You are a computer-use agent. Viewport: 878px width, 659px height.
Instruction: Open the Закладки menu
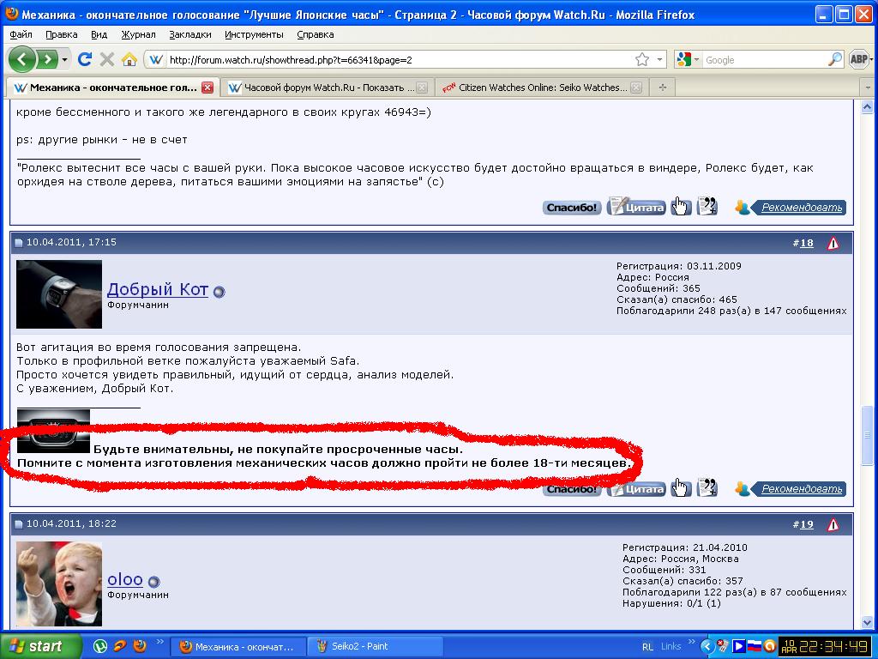190,34
